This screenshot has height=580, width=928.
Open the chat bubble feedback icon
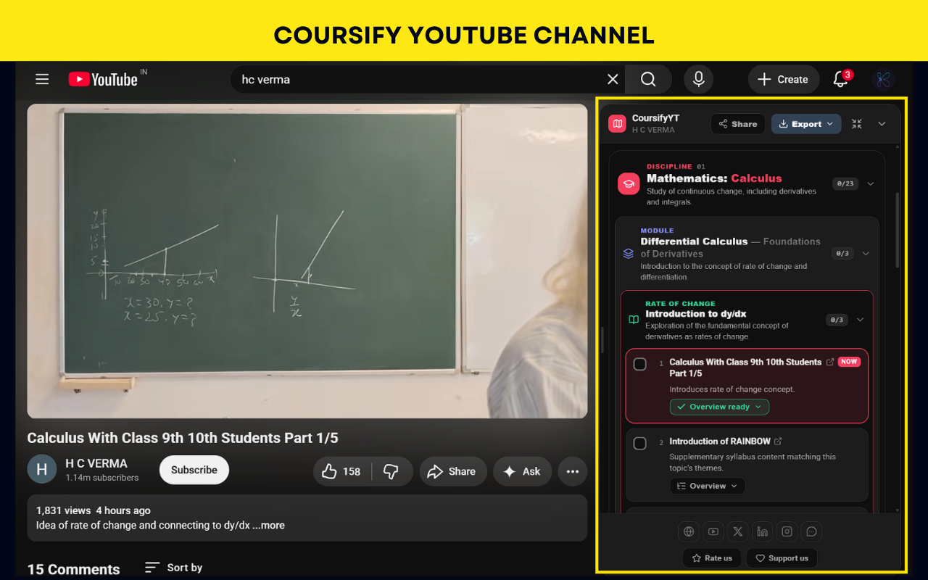coord(812,531)
